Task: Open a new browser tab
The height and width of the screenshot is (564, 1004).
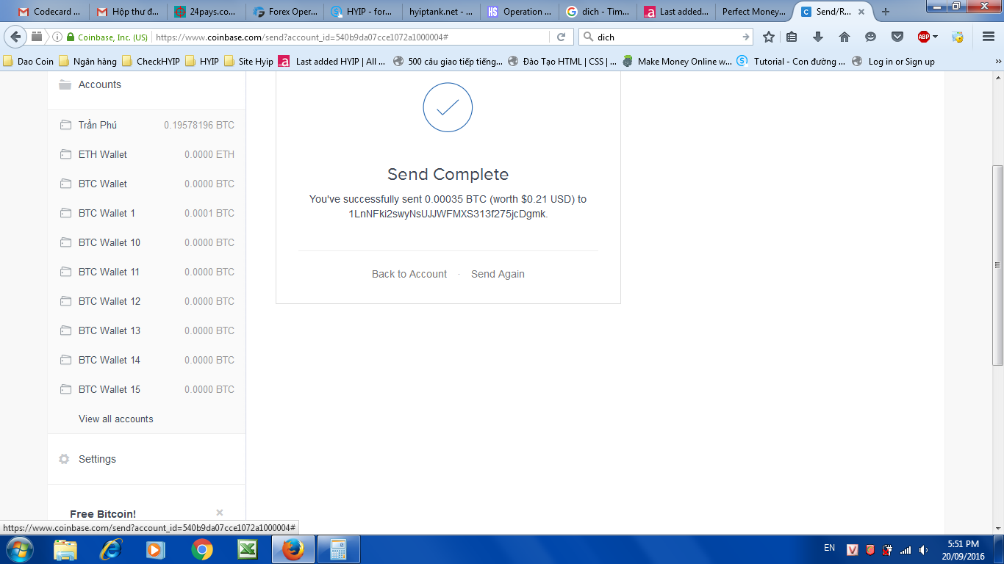Action: click(x=885, y=12)
